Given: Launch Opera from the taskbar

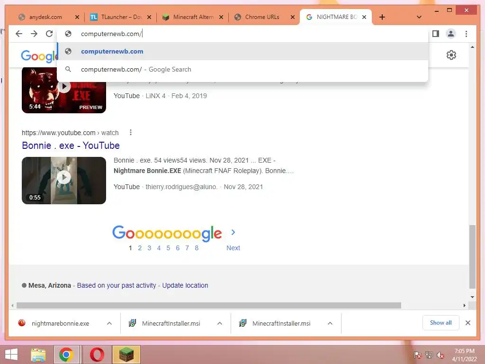Looking at the screenshot, I should (97, 355).
